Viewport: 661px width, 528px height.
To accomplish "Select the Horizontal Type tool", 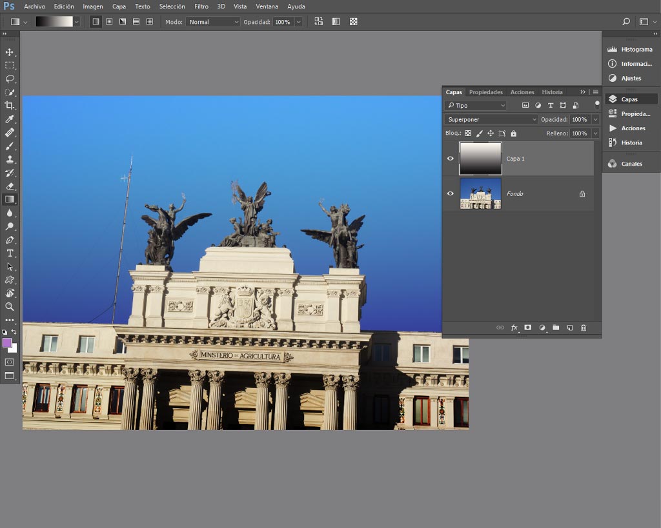I will (x=9, y=253).
